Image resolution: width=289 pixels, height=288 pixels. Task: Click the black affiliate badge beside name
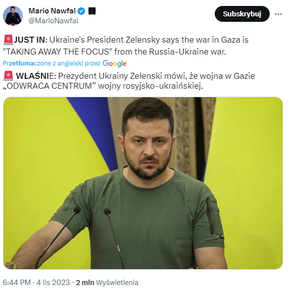92,11
